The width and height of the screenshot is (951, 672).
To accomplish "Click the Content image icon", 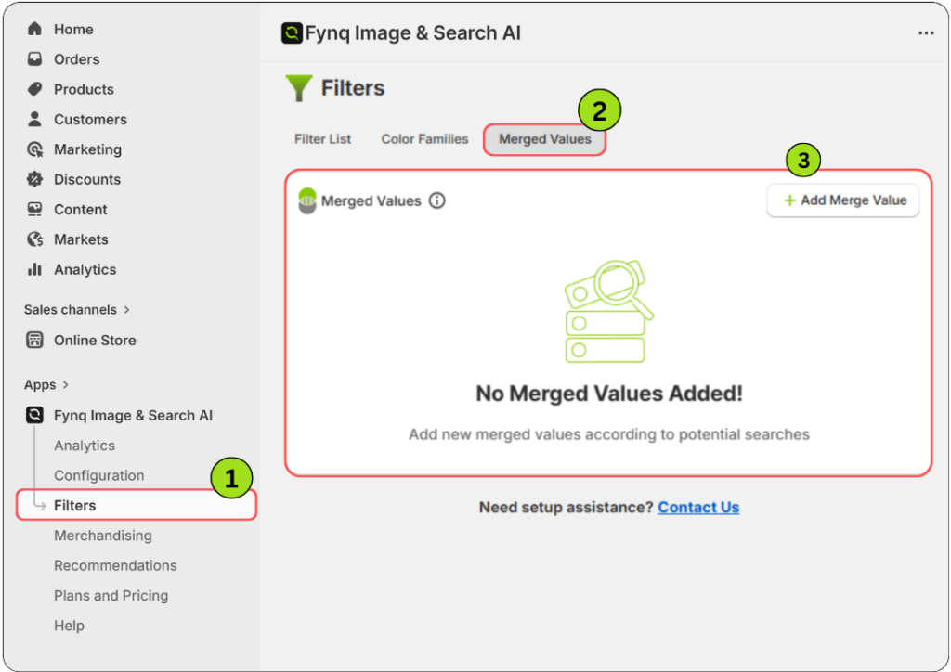I will (x=34, y=209).
